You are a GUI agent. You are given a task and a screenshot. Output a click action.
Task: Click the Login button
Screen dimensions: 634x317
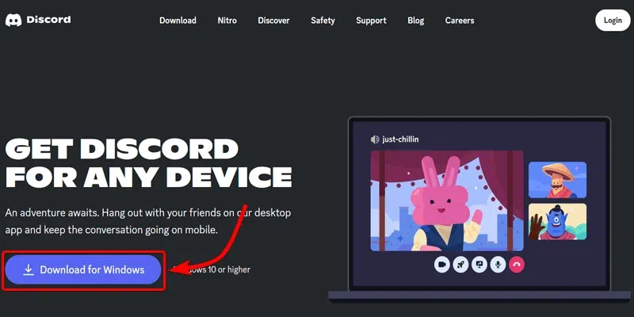613,21
